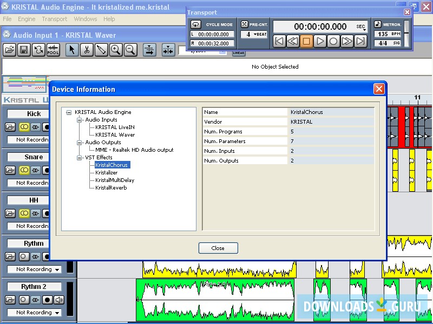This screenshot has height=324, width=433.
Task: Select KristalReverb in the VST Effects list
Action: pyautogui.click(x=111, y=188)
